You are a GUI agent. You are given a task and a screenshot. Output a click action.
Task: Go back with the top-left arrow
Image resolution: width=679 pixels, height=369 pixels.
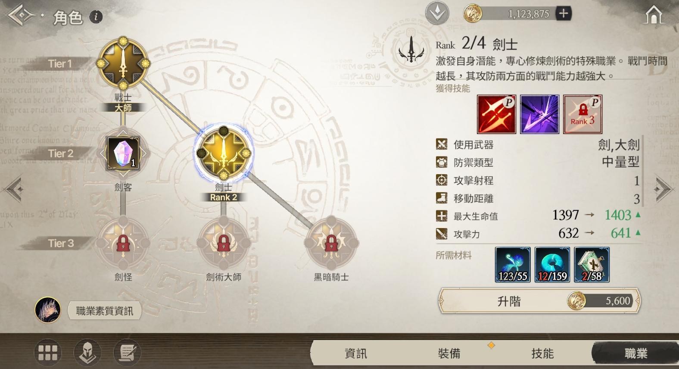(x=21, y=16)
